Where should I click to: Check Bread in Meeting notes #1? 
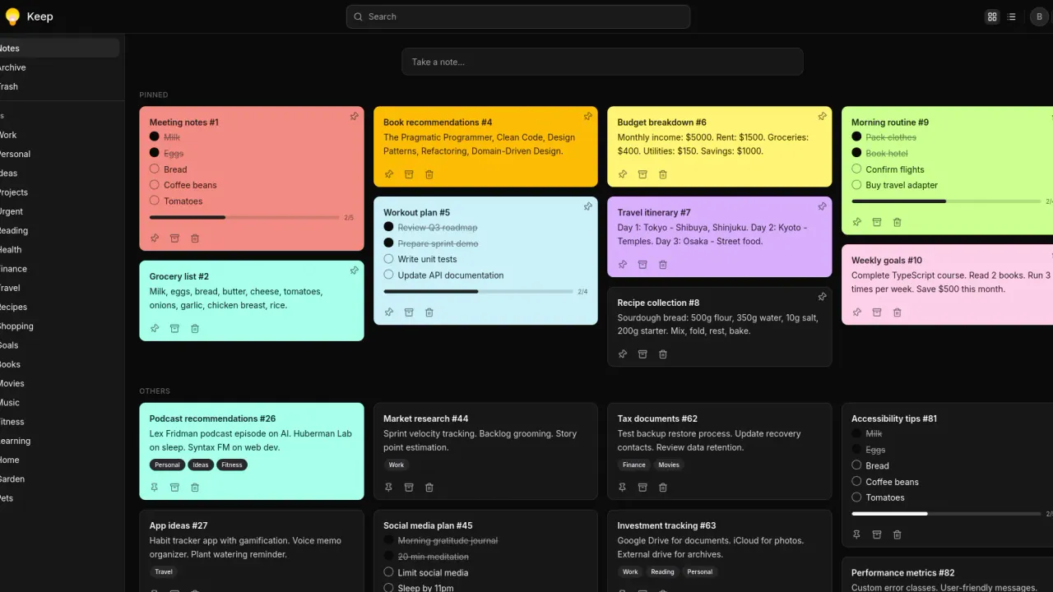154,169
